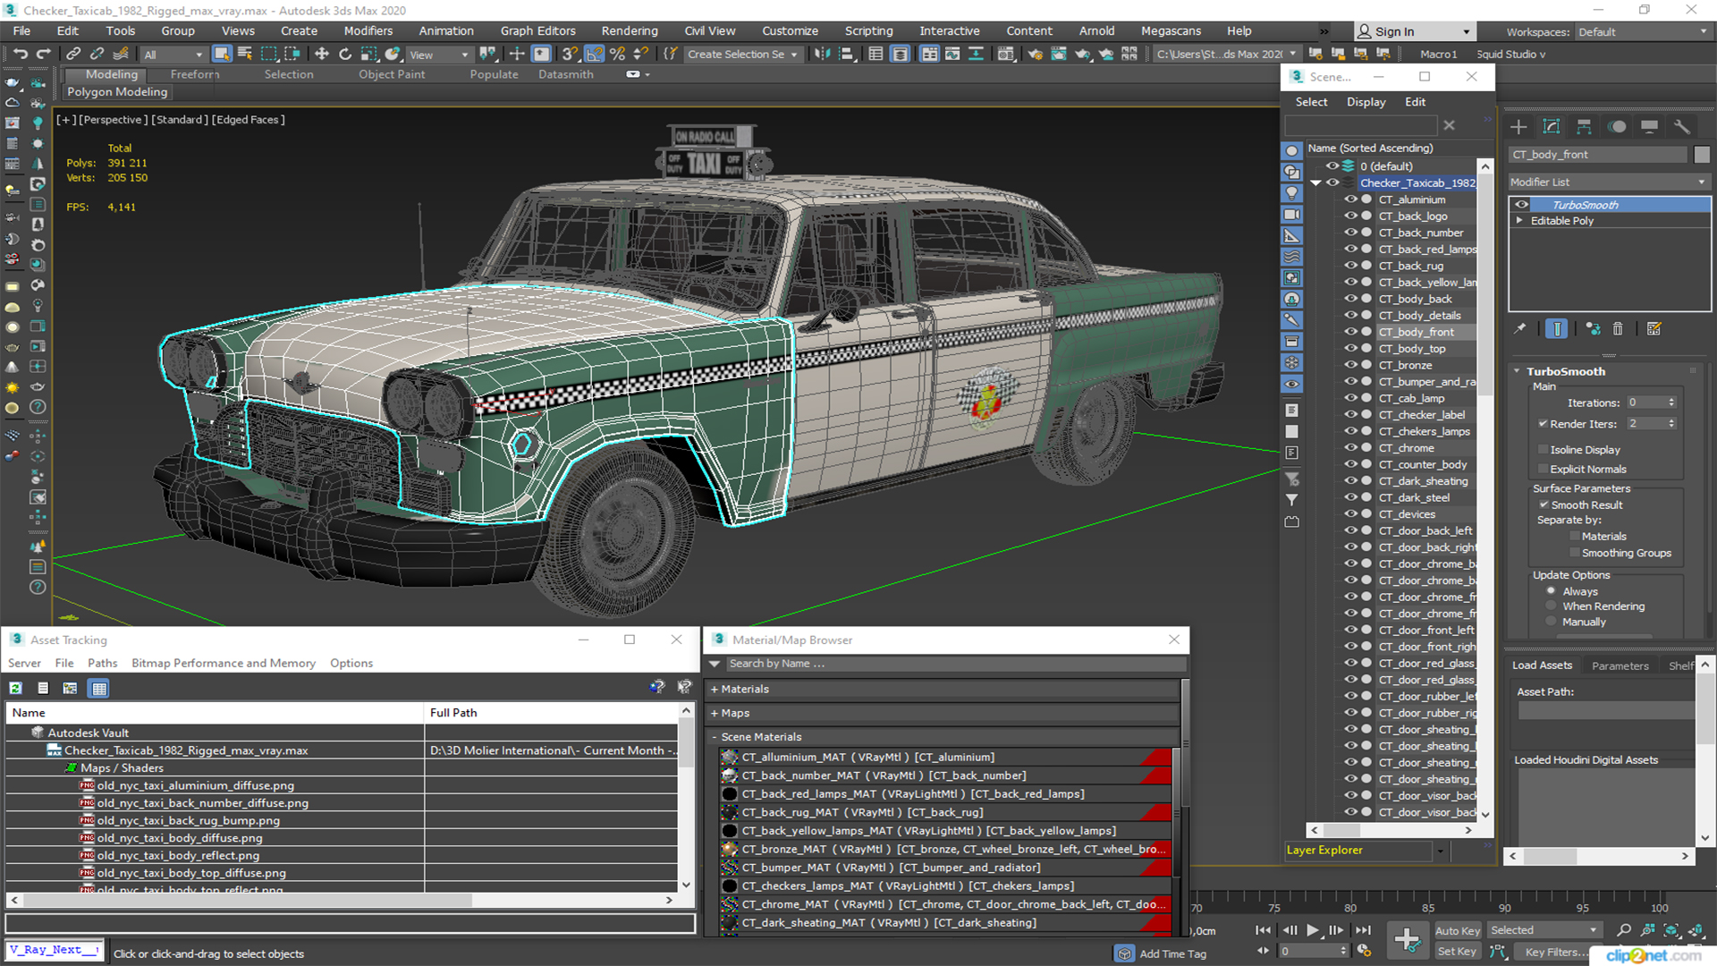
Task: Open Render Setup teapot icon
Action: [1035, 54]
